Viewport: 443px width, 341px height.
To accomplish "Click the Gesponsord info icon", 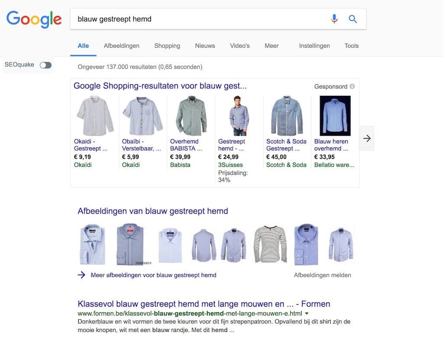I will pos(352,86).
